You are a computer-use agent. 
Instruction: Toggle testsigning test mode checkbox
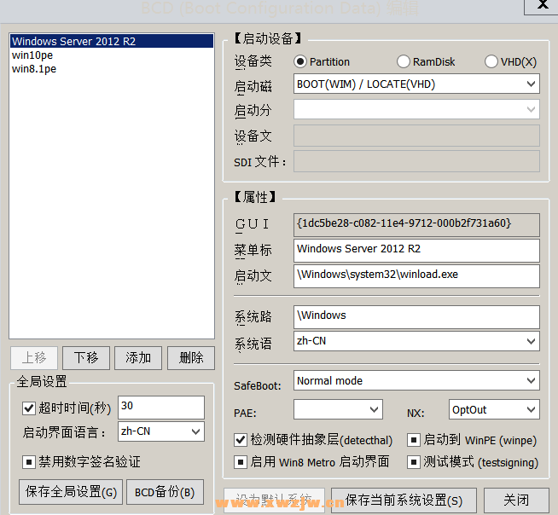point(414,462)
